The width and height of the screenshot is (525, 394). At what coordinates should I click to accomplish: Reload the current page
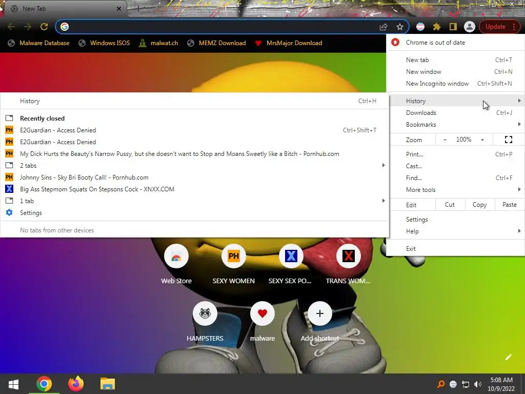[x=44, y=27]
